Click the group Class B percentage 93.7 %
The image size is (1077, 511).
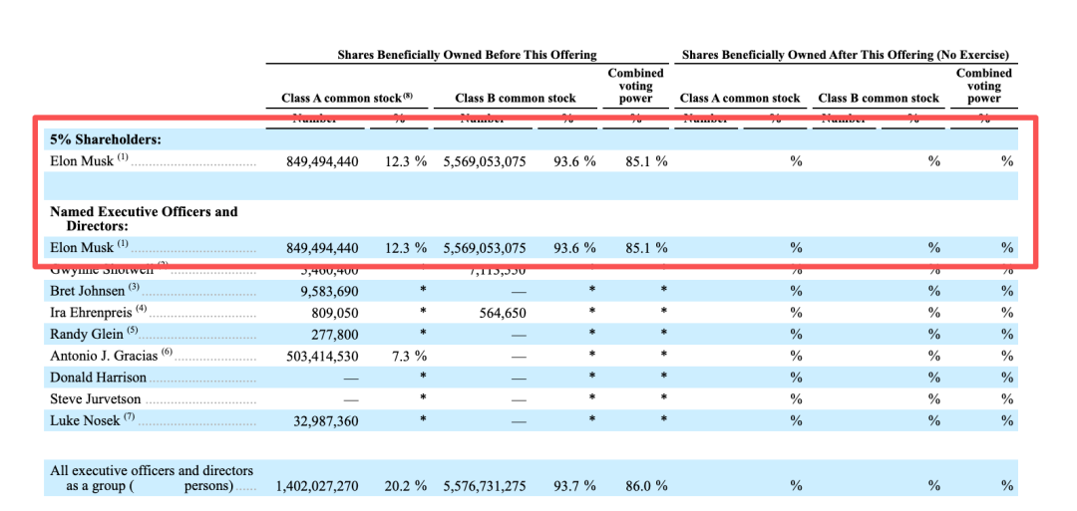(x=574, y=486)
